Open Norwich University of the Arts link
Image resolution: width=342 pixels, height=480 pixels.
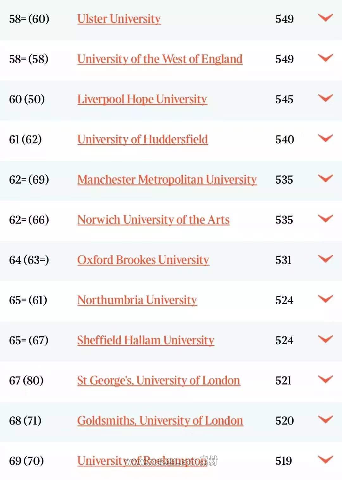click(x=154, y=220)
